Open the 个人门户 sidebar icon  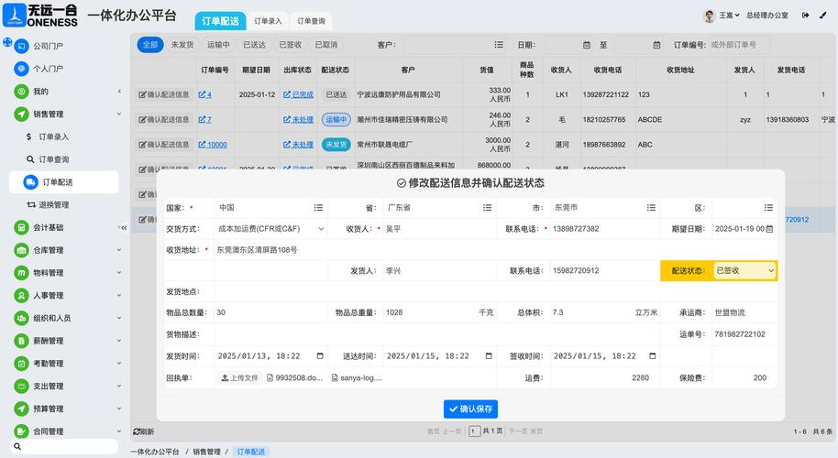point(21,69)
